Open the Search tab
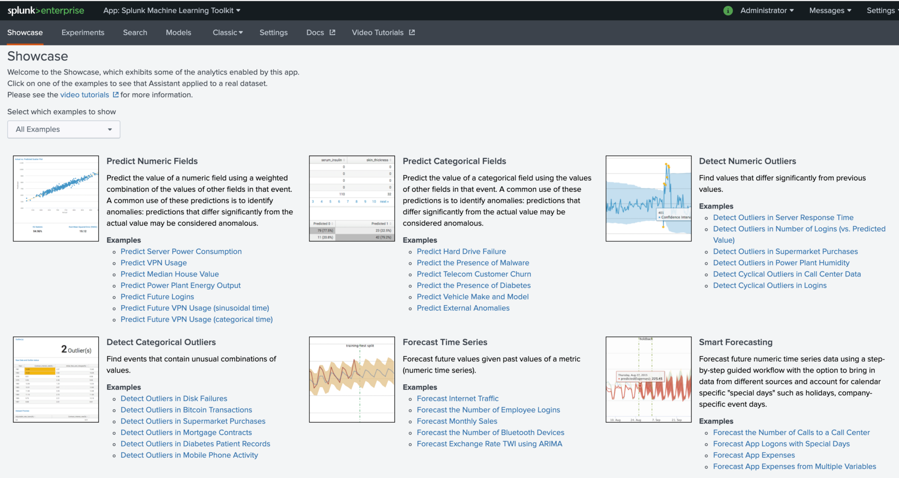 click(135, 32)
